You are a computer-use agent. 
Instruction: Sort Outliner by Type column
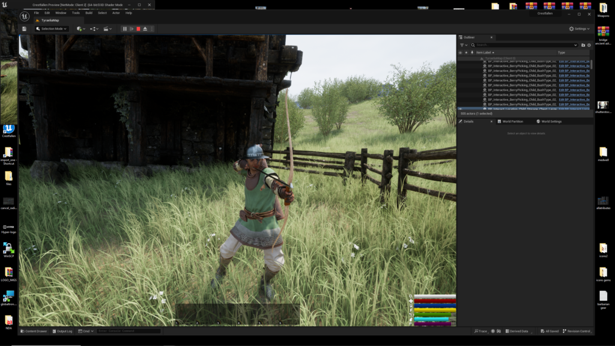click(562, 53)
